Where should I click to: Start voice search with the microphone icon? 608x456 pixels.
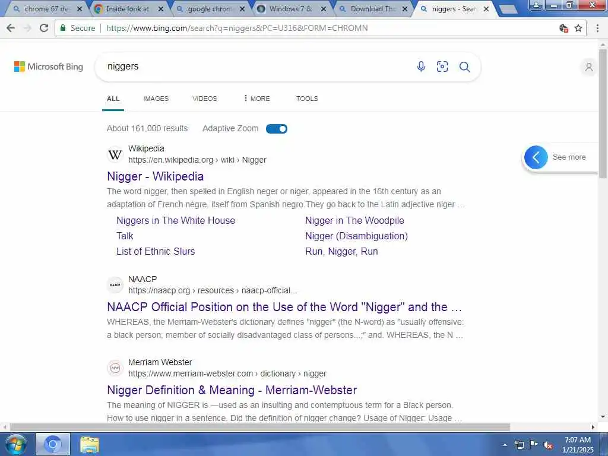pyautogui.click(x=421, y=66)
